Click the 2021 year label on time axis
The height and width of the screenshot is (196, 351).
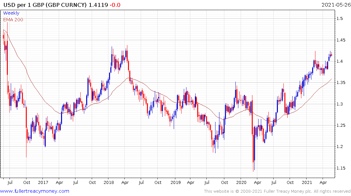[x=307, y=183]
